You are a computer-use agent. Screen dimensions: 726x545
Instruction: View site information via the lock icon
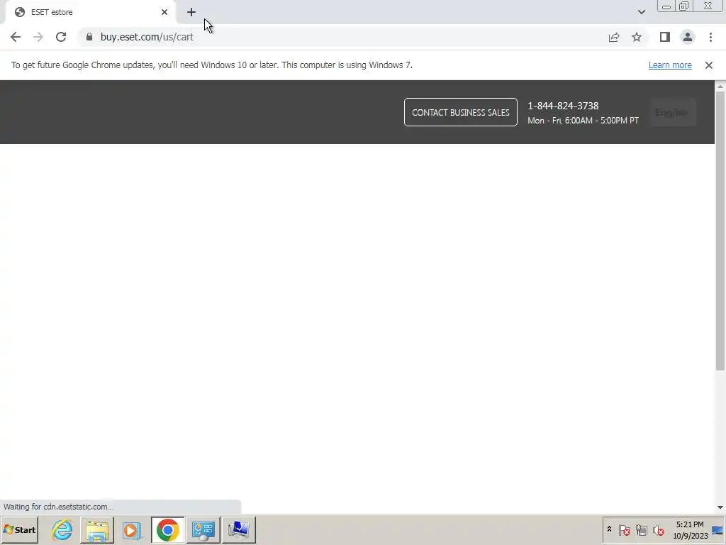[89, 37]
